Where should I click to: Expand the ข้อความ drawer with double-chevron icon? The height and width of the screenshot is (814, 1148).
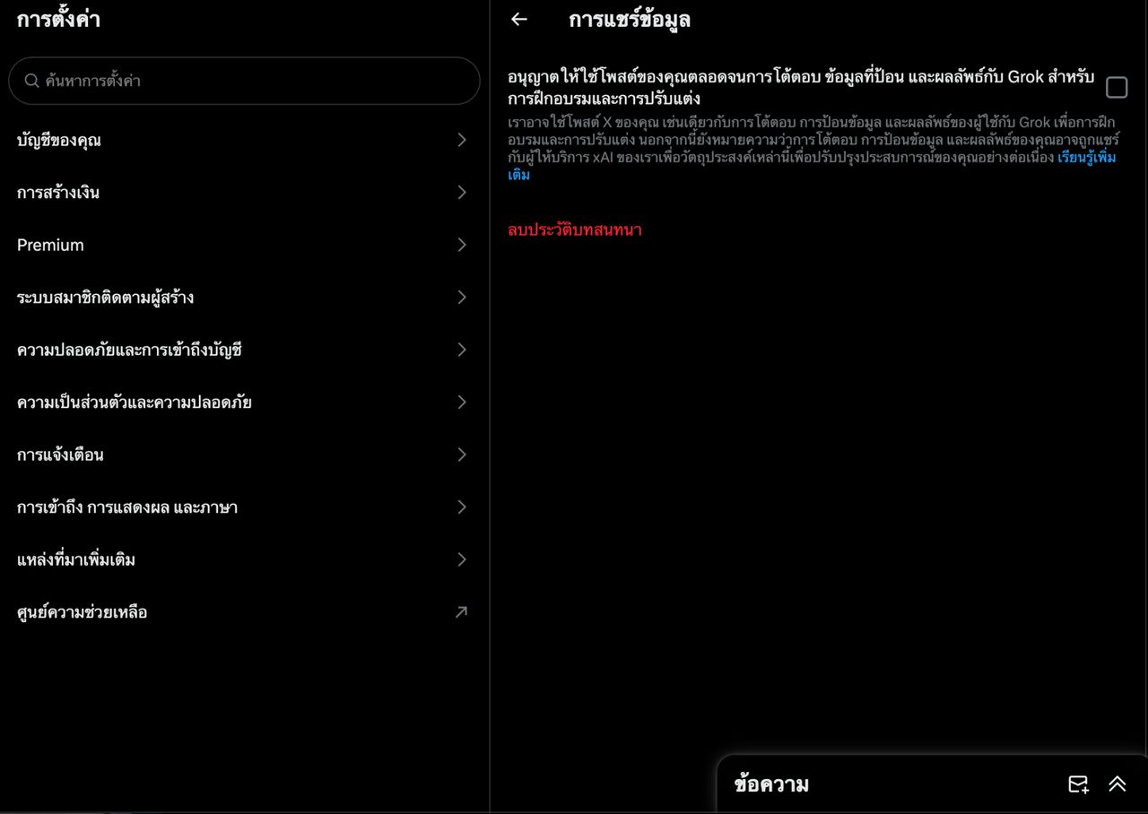pyautogui.click(x=1117, y=784)
